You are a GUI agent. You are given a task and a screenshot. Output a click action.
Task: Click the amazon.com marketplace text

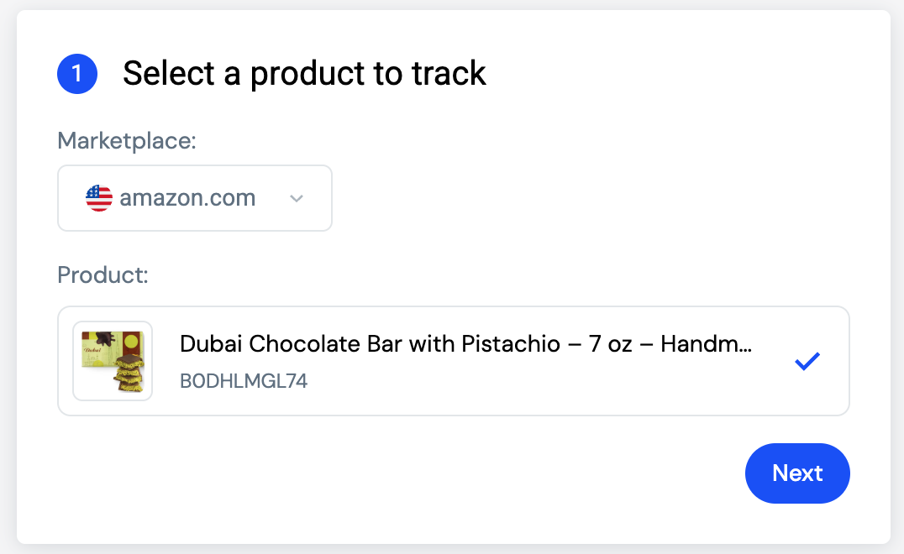[187, 198]
